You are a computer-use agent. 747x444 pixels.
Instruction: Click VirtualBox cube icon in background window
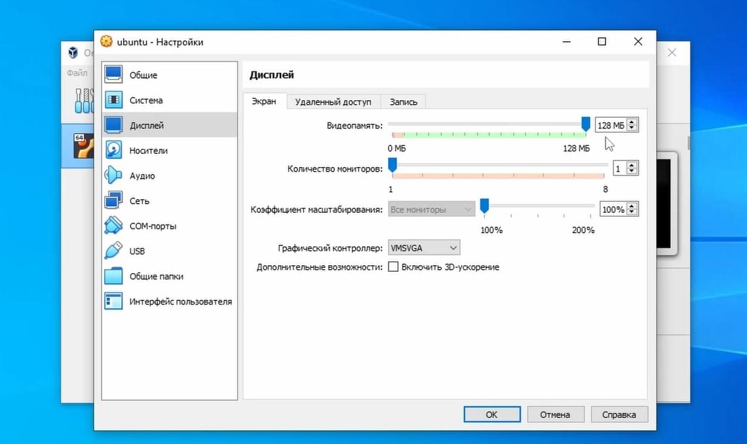(73, 52)
